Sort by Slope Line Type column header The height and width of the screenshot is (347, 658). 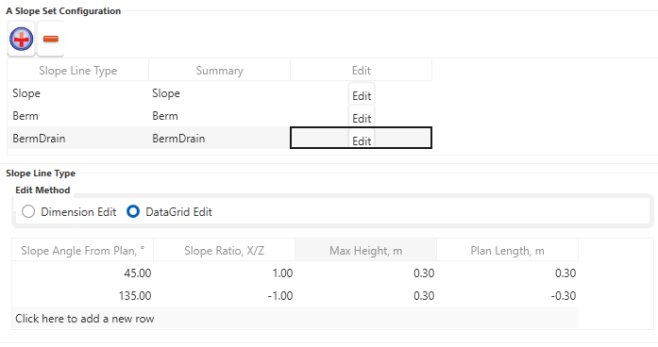tap(78, 70)
